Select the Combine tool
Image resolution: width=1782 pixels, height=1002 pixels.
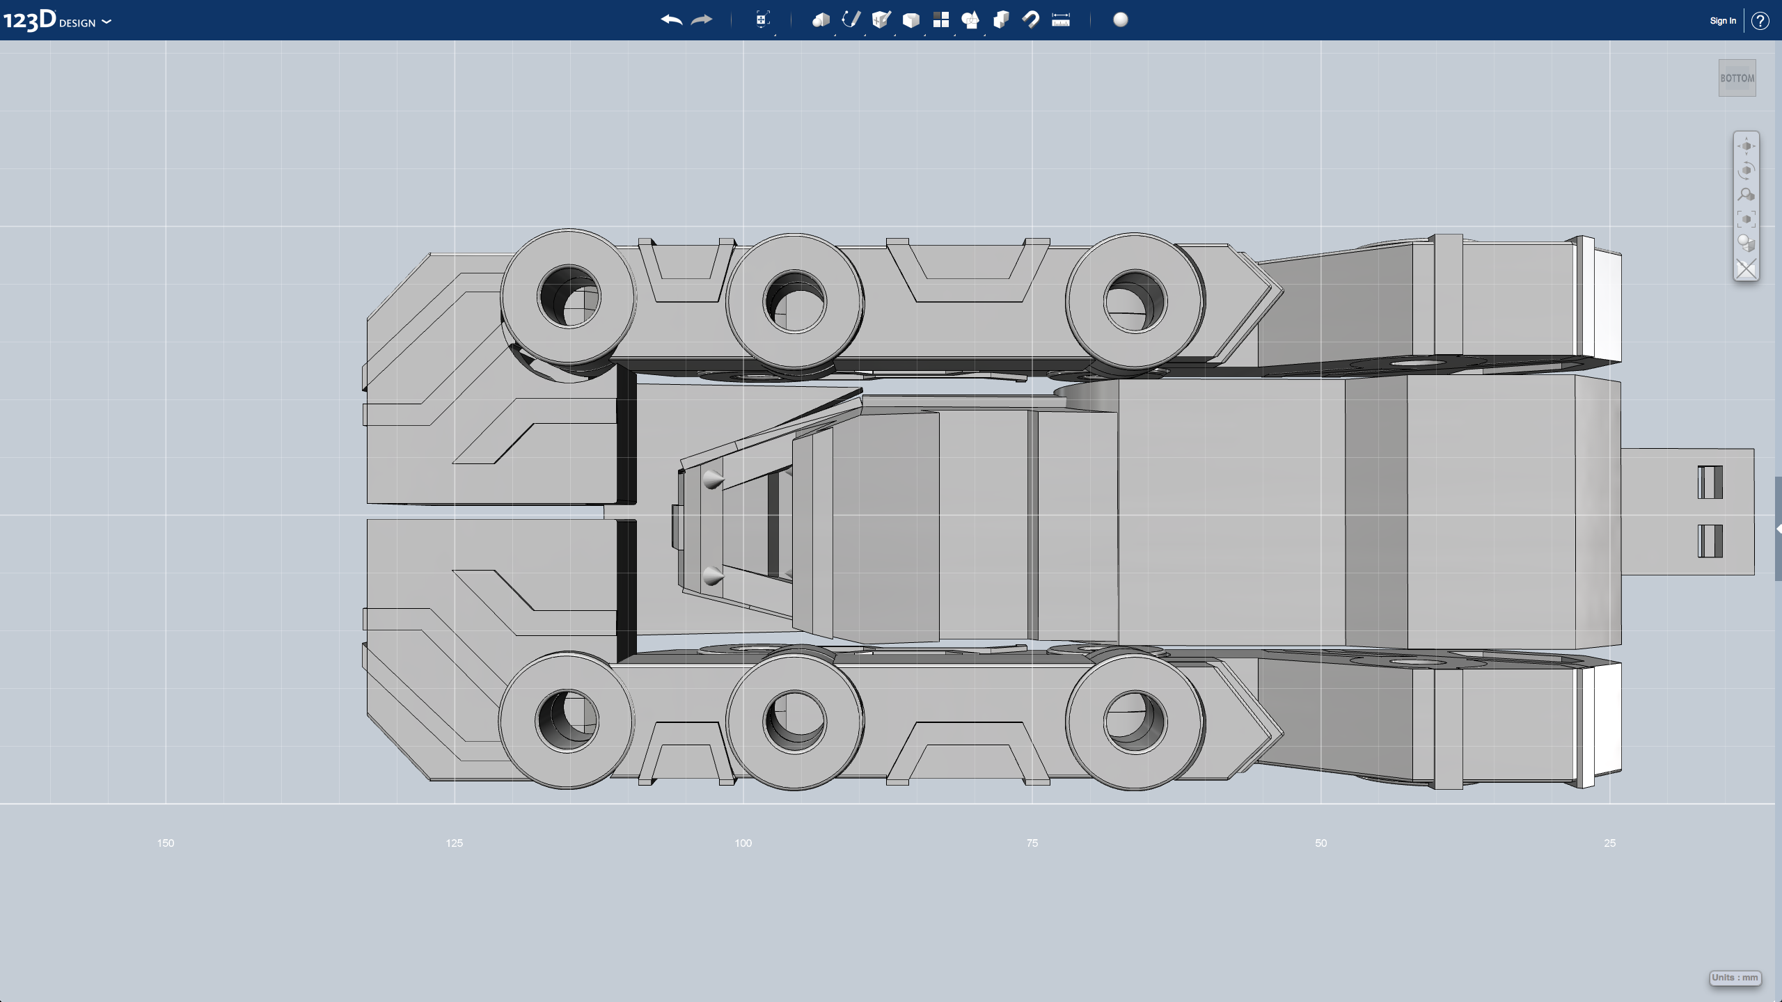click(1002, 20)
